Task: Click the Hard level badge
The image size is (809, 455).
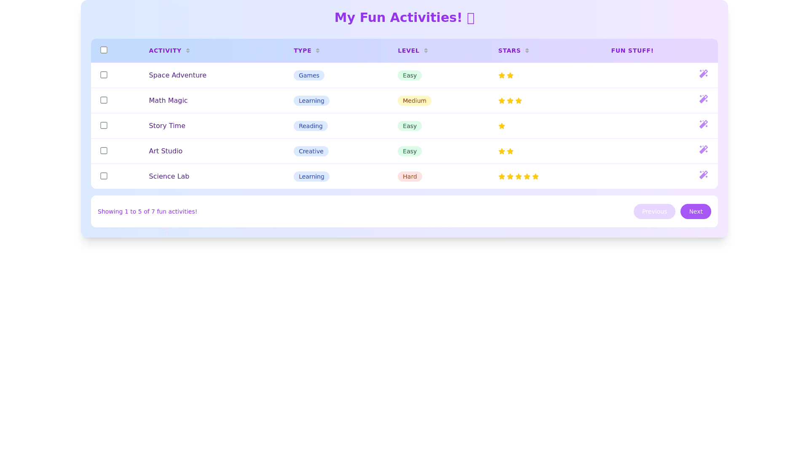Action: pos(410,177)
